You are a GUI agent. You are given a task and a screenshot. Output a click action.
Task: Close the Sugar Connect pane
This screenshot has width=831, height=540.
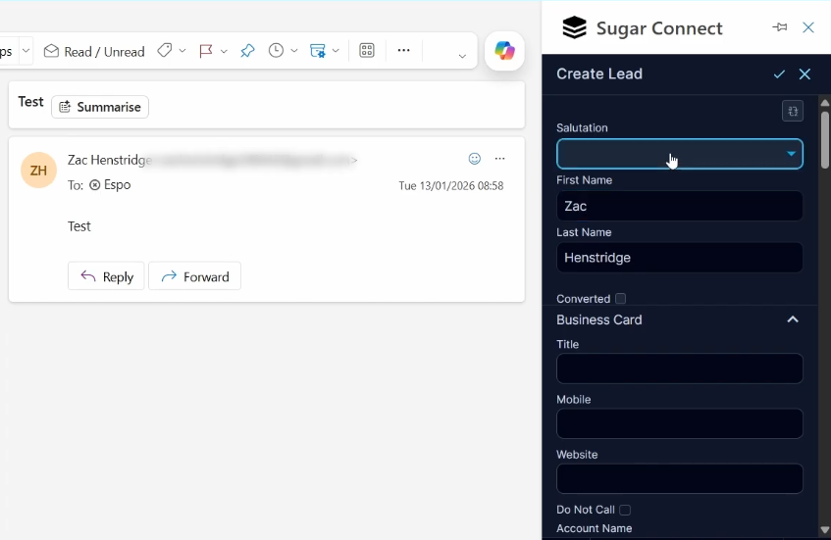point(808,27)
